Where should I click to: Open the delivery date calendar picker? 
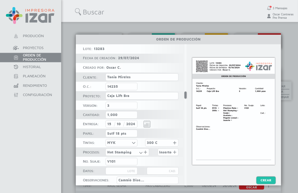tap(147, 124)
